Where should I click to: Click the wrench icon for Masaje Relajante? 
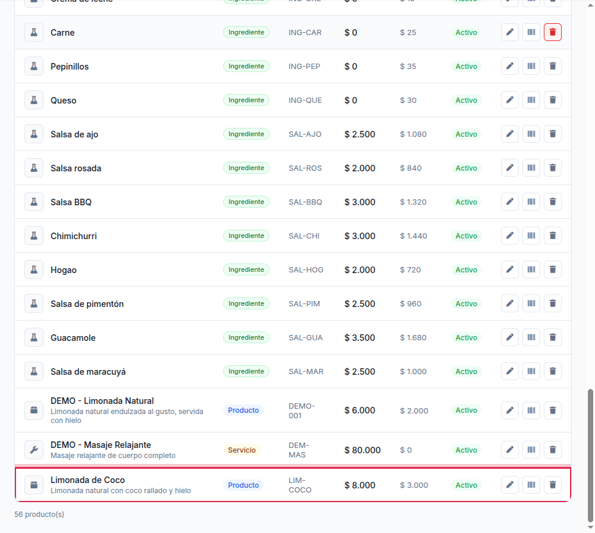[x=34, y=450]
